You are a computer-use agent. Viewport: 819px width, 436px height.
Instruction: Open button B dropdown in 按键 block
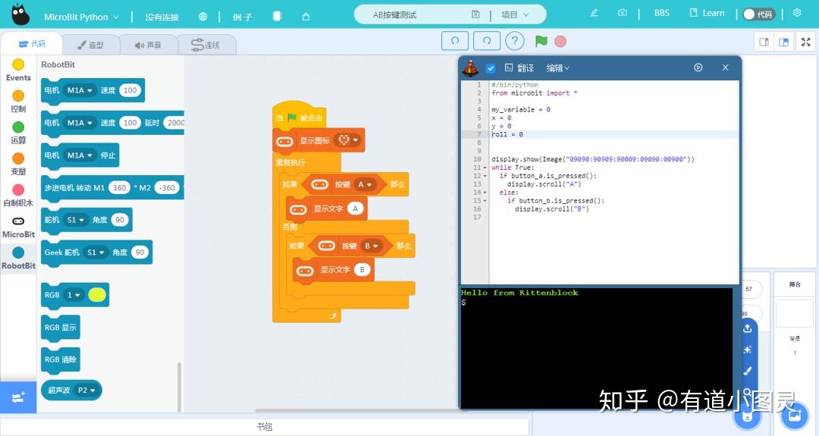pos(372,246)
